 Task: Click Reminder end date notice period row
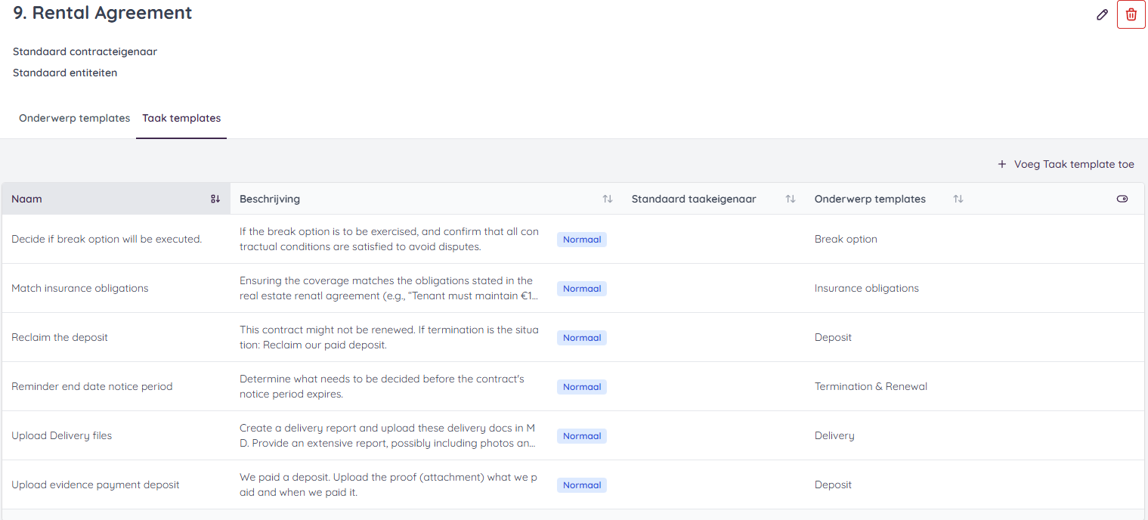92,386
